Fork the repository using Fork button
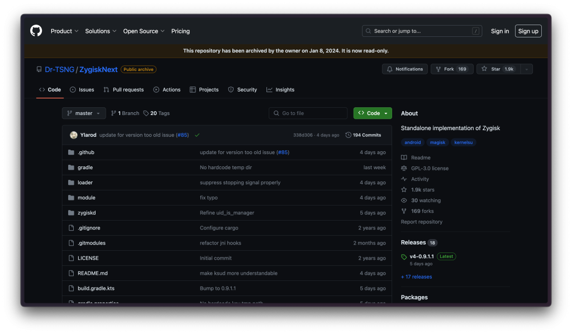572x334 pixels. pos(452,69)
